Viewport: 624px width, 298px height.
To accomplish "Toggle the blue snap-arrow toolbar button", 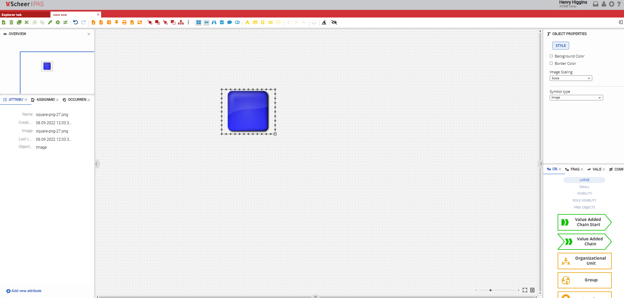I will [x=206, y=22].
